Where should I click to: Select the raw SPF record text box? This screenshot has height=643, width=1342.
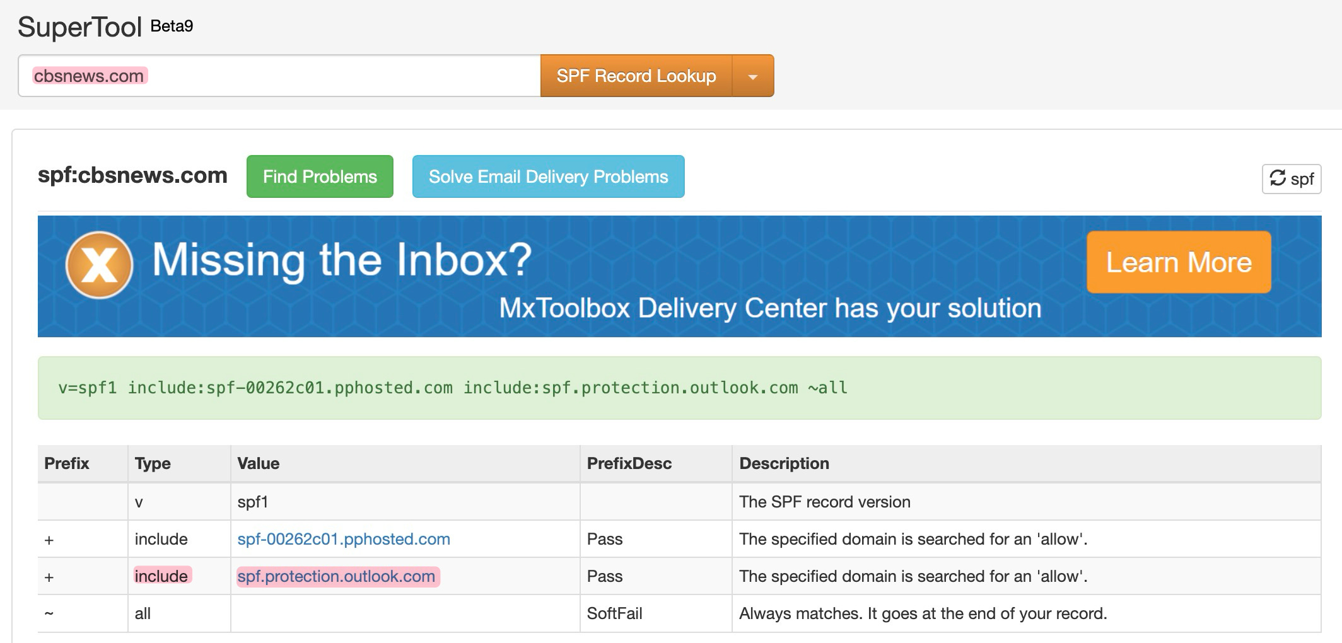click(679, 388)
